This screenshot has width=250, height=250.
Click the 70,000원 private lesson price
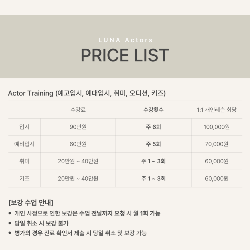click(216, 144)
